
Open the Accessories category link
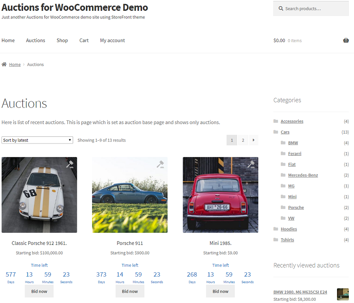(292, 121)
